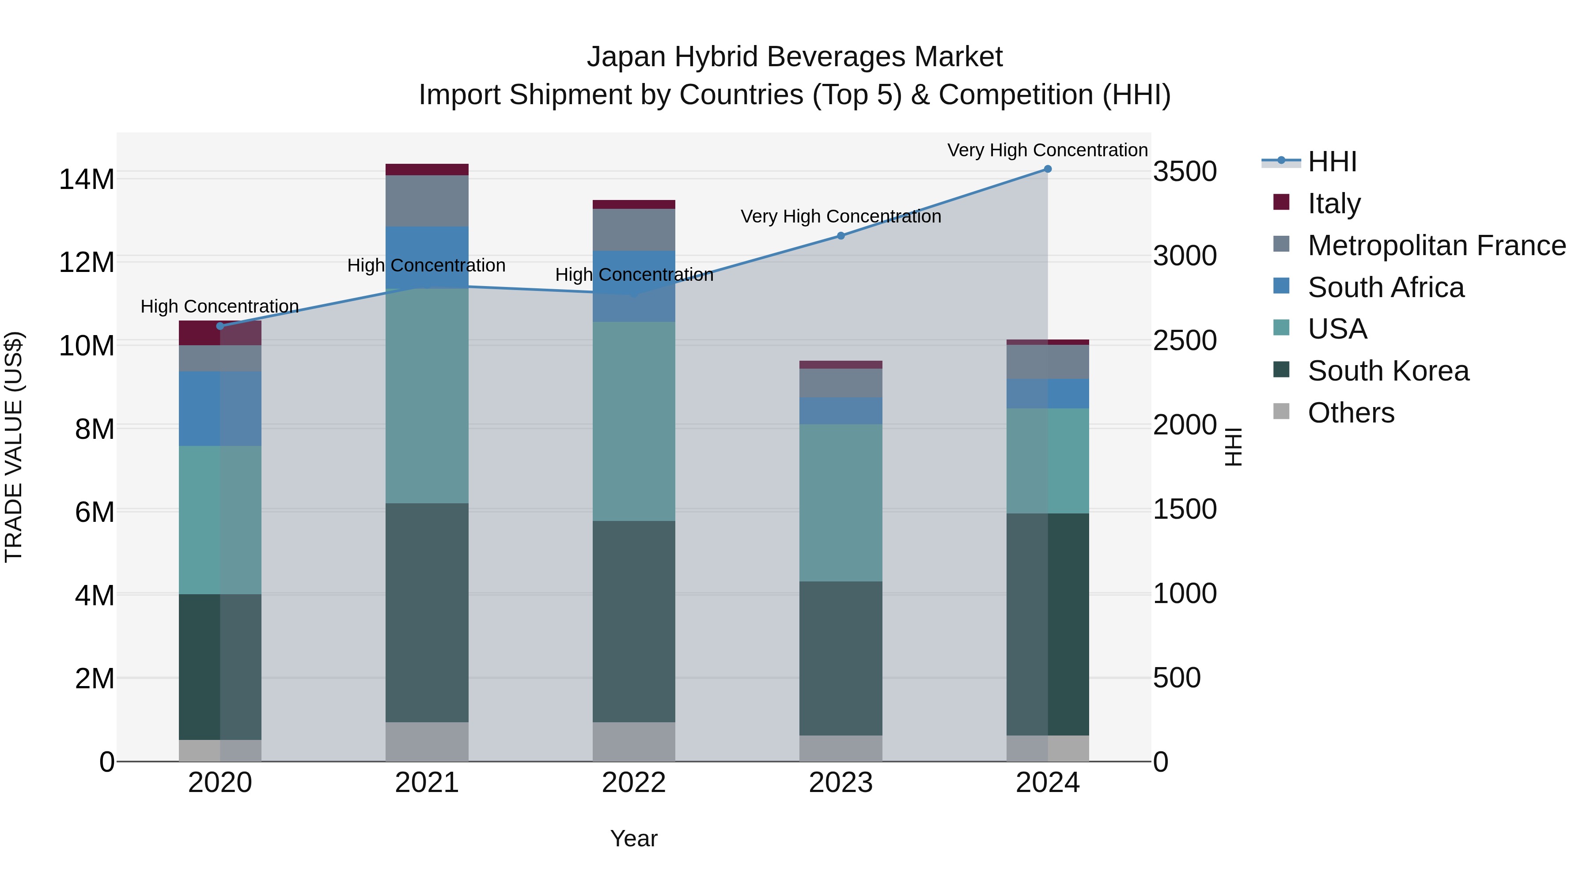Click 'High Concentration' annotation above 2021
The height and width of the screenshot is (894, 1590).
tap(427, 265)
